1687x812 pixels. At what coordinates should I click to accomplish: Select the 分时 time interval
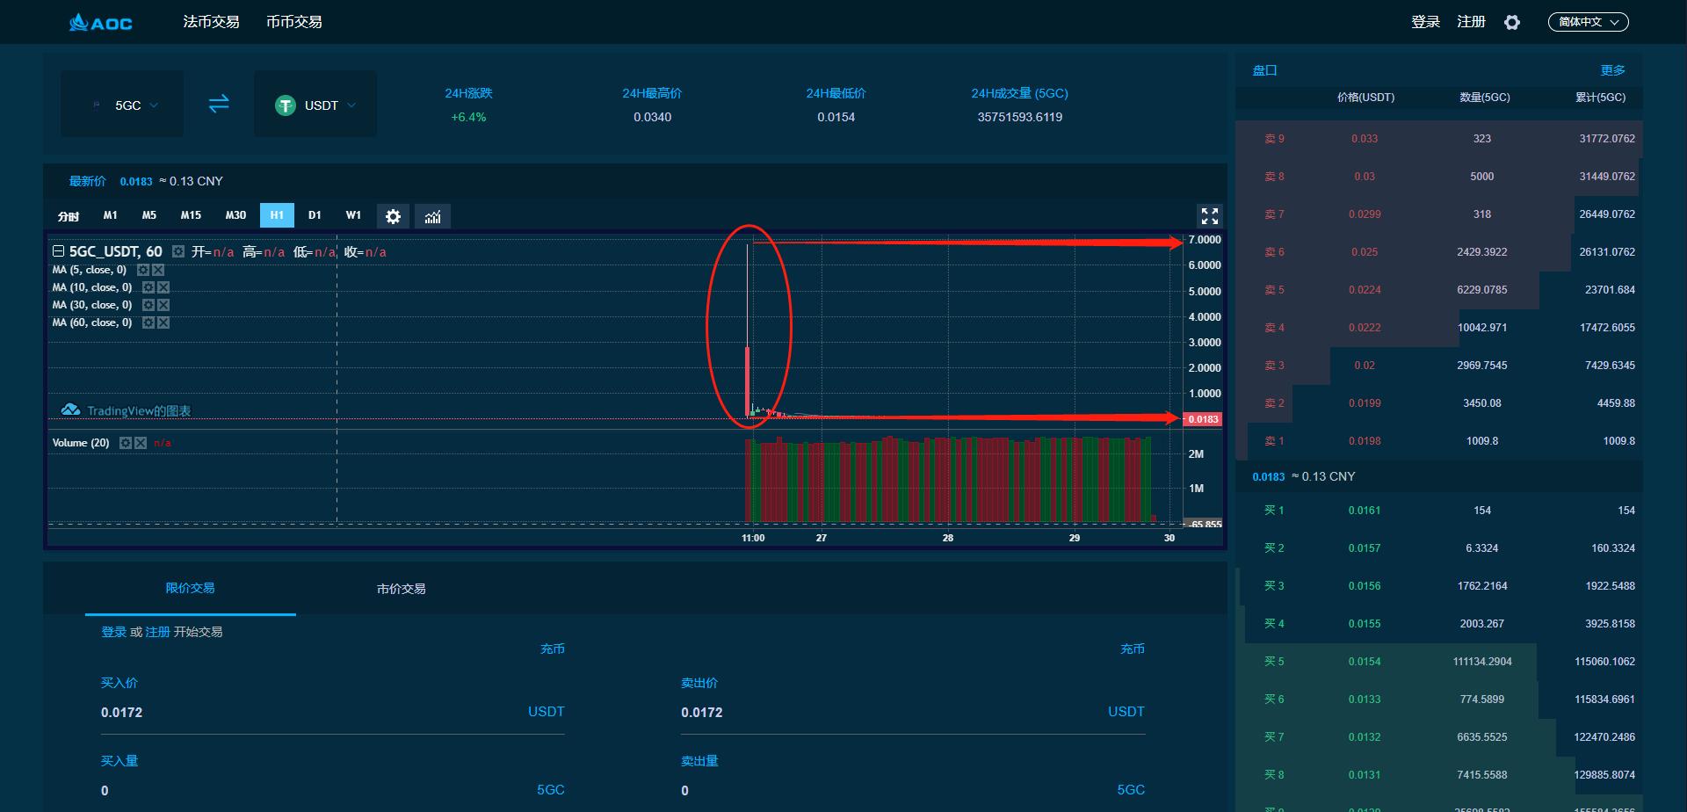pos(69,216)
